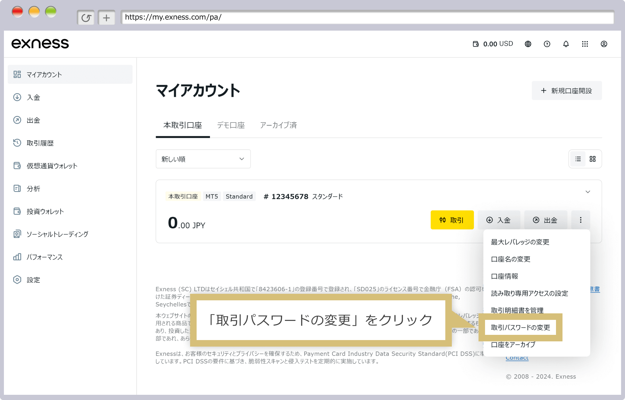Open the language globe icon
Screen dimensions: 625x400
[528, 44]
